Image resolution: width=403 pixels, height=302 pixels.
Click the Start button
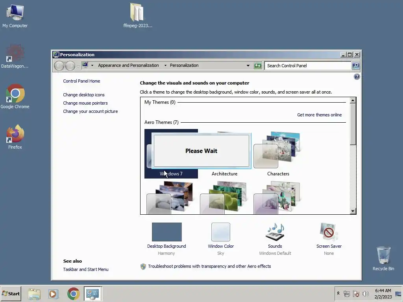coord(11,293)
